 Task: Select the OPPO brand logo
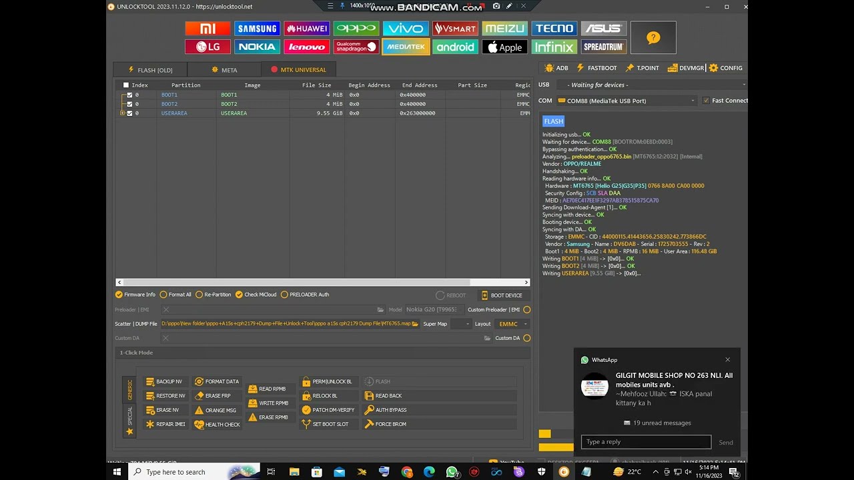pyautogui.click(x=356, y=29)
